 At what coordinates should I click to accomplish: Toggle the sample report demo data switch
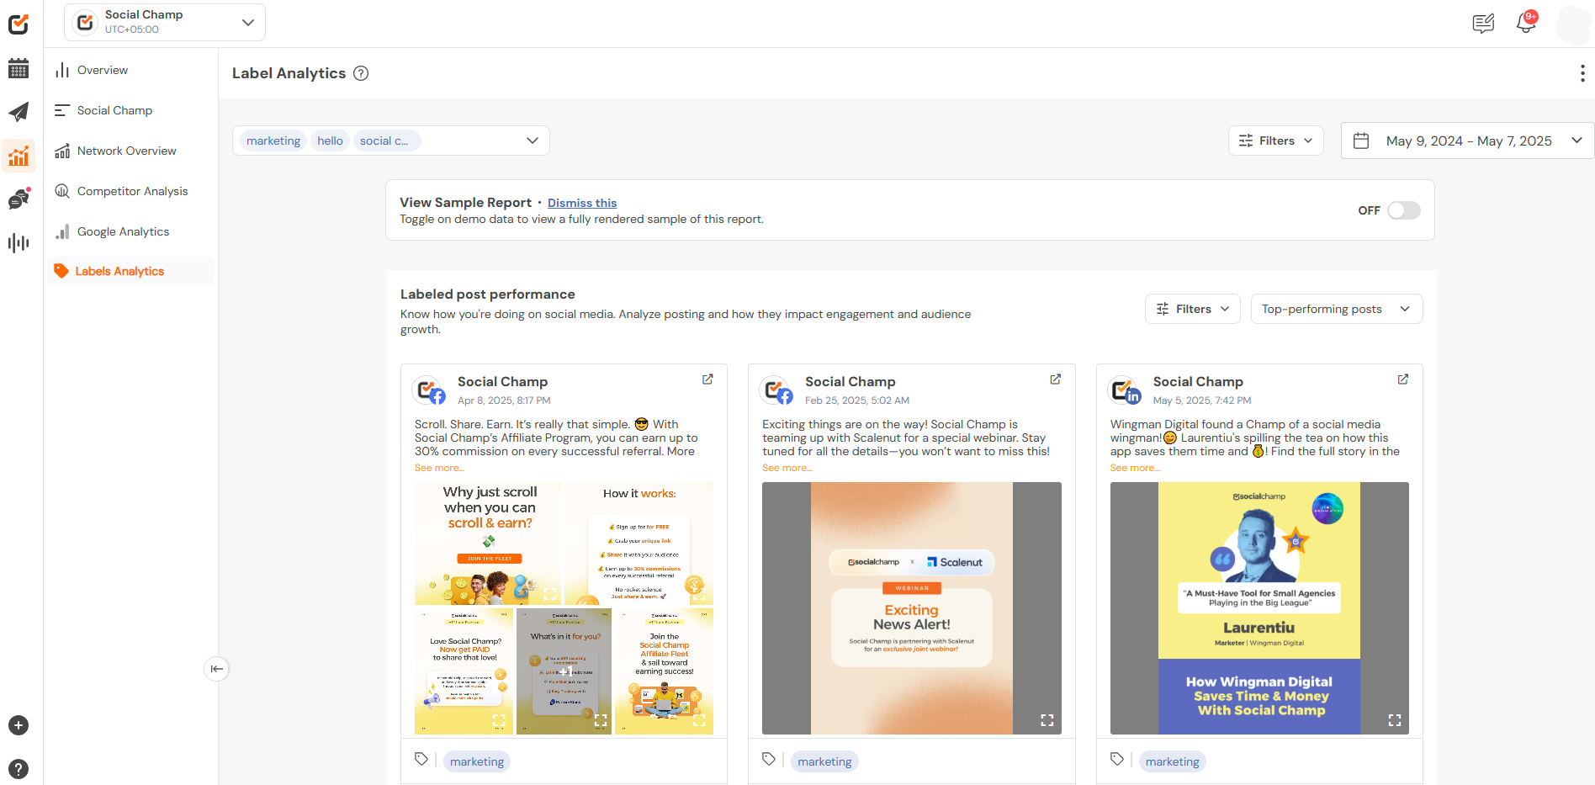pos(1404,210)
